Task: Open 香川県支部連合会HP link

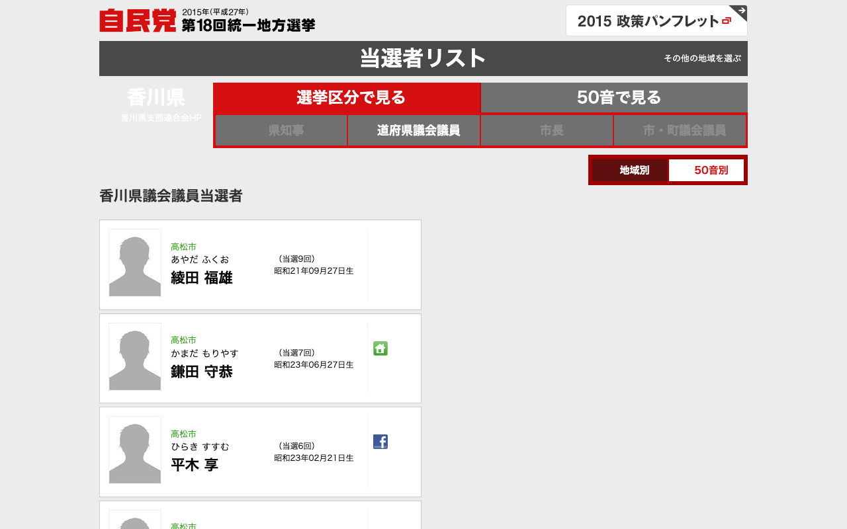Action: (x=161, y=118)
